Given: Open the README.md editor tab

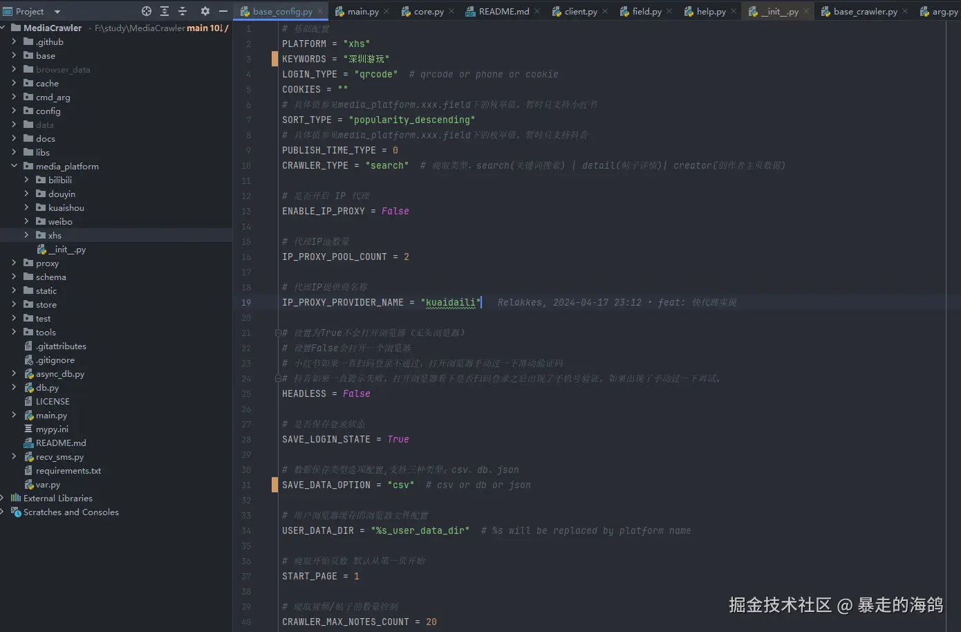Looking at the screenshot, I should coord(504,11).
